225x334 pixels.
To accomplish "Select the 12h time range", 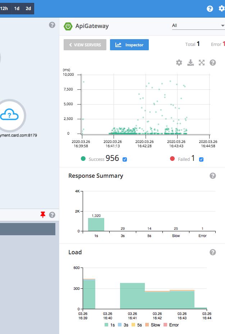I will [4, 9].
